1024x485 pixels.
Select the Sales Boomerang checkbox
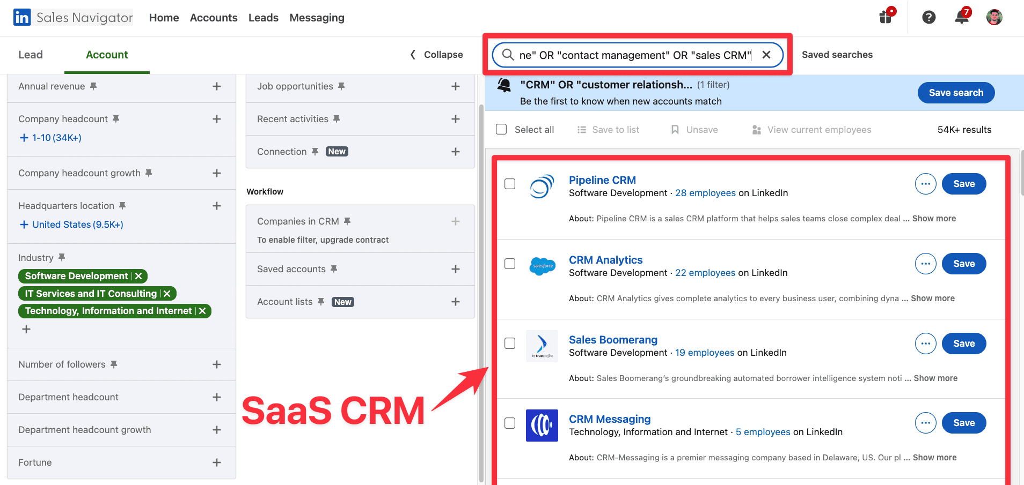click(x=510, y=344)
